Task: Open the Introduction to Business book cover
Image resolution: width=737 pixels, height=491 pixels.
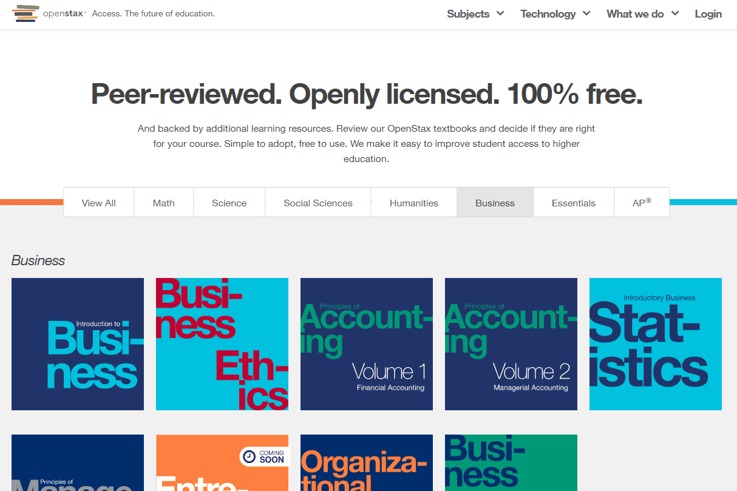Action: click(x=77, y=344)
